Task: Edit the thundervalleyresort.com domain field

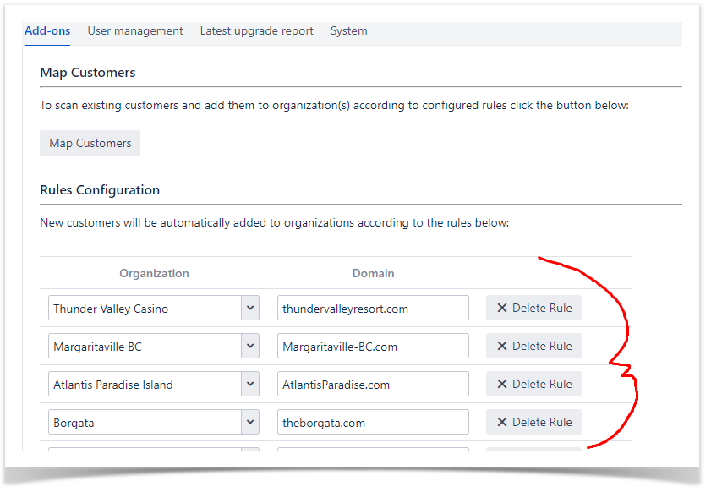Action: [372, 309]
